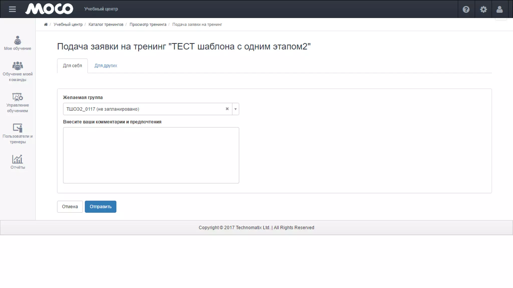
Task: Open the help question mark icon
Action: (x=466, y=9)
